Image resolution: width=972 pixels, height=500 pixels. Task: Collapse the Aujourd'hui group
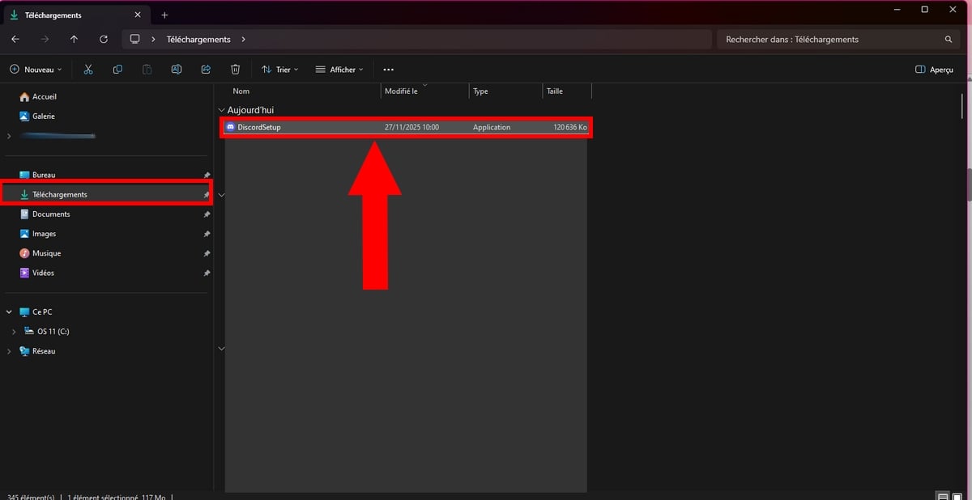tap(221, 110)
